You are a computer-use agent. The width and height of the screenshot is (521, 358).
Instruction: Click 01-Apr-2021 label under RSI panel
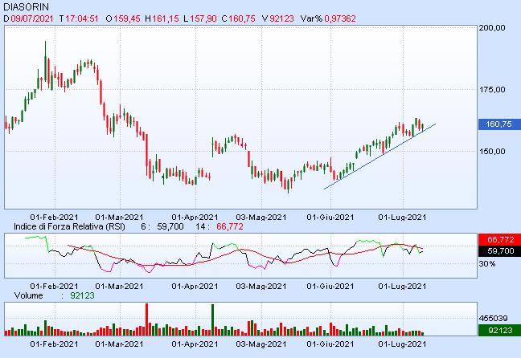pos(195,287)
